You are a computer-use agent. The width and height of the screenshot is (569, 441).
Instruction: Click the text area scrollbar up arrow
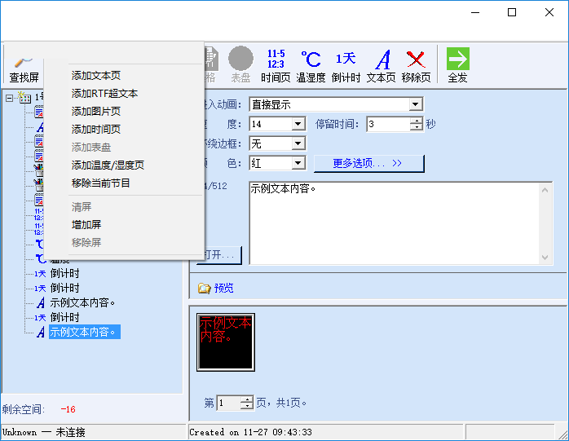[545, 190]
